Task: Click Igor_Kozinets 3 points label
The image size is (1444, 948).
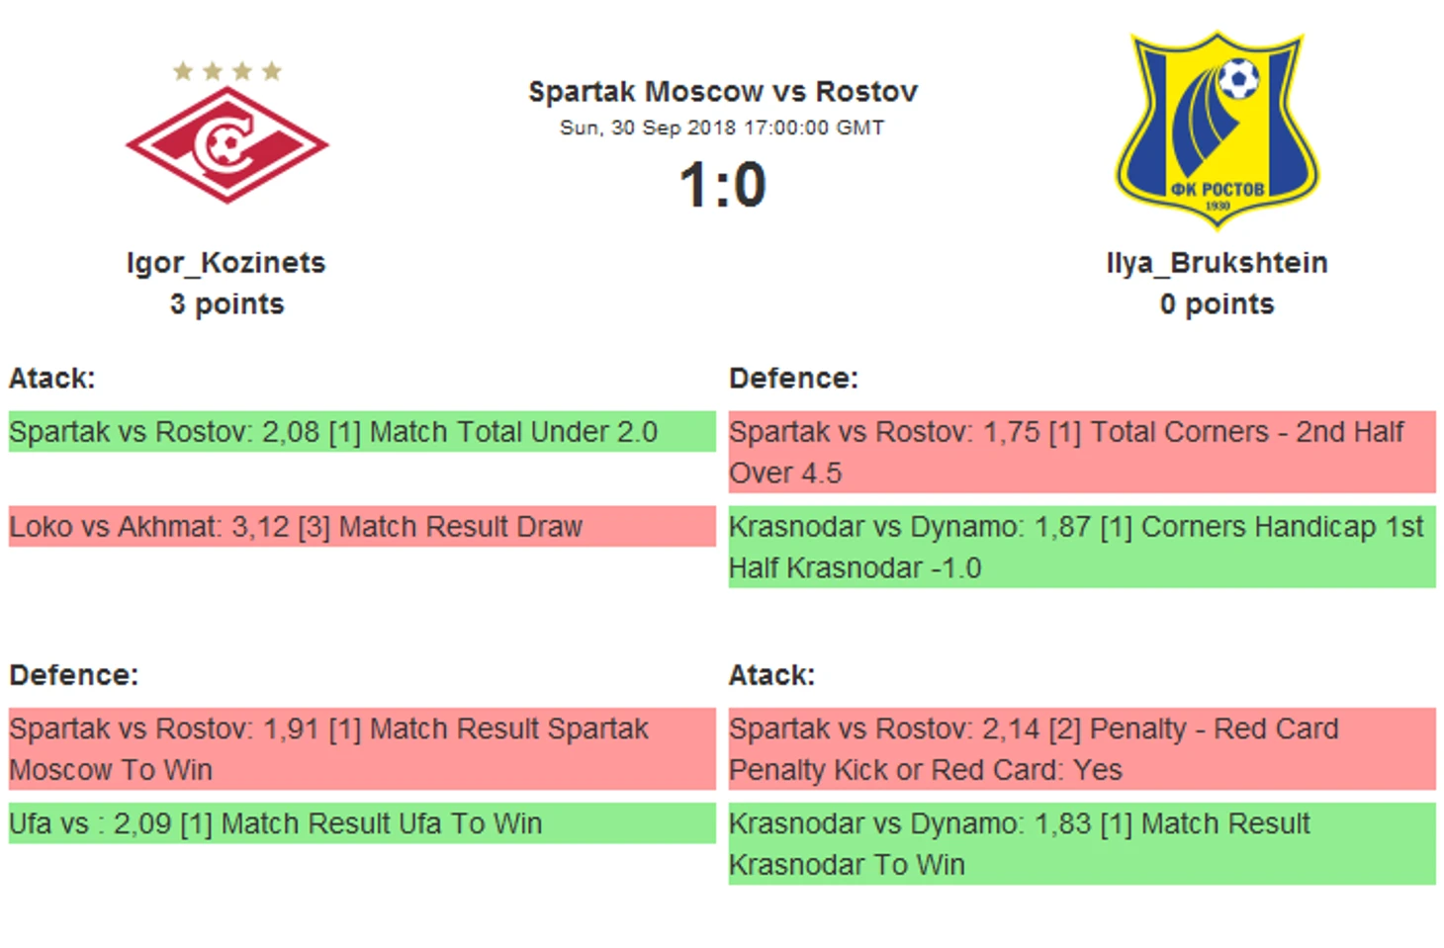Action: (226, 304)
